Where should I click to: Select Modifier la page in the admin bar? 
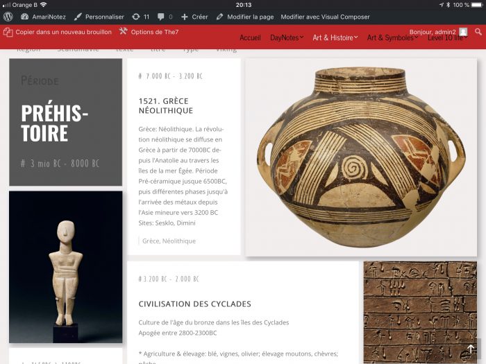tap(251, 17)
